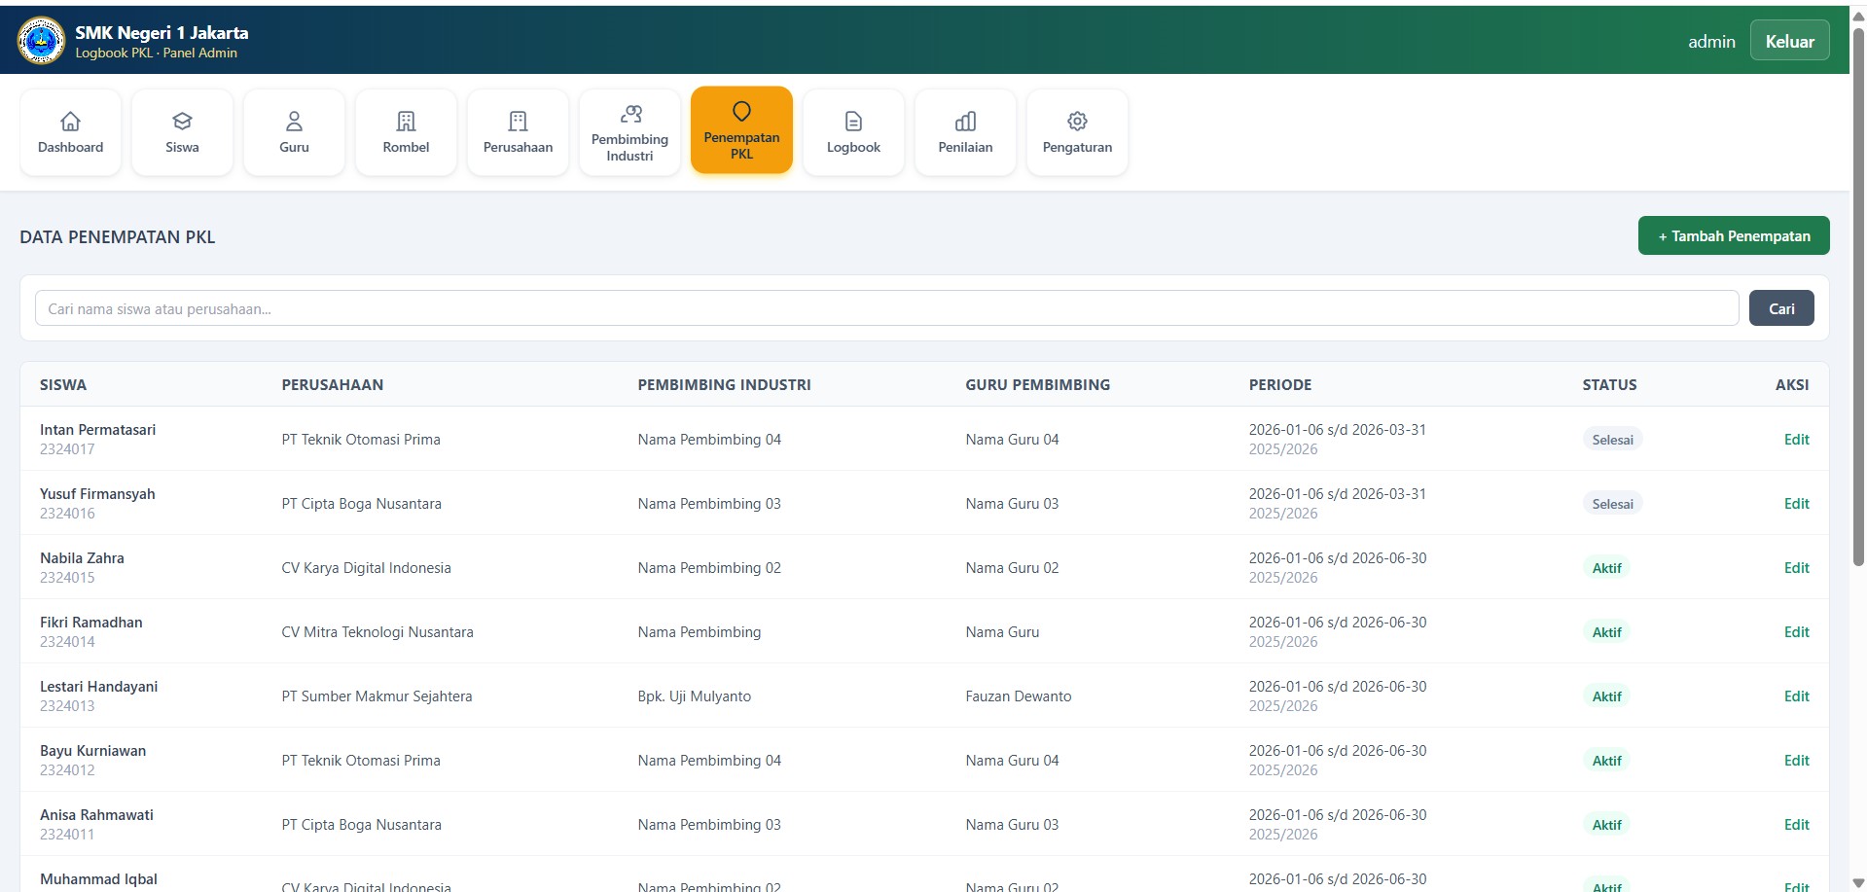
Task: Click STATUS column header
Action: (x=1609, y=384)
